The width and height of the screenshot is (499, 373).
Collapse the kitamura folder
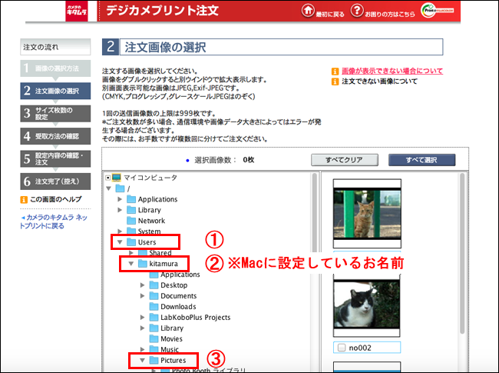tap(131, 264)
